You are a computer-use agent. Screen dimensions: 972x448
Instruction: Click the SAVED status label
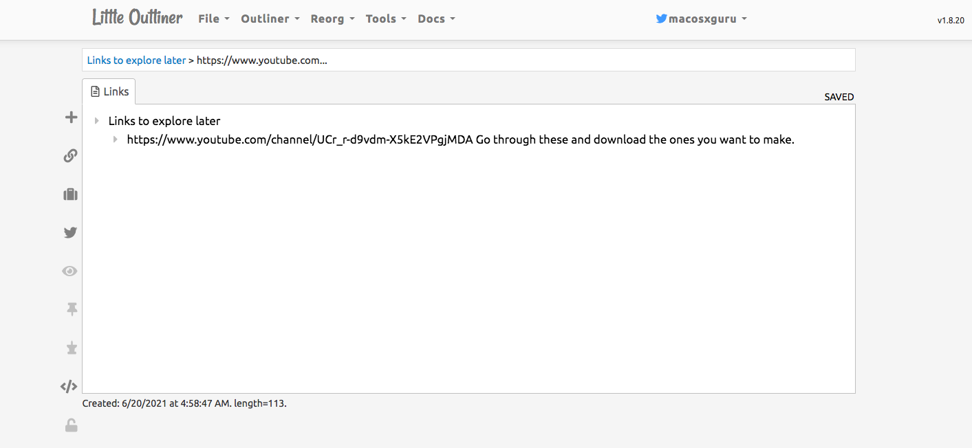coord(839,97)
